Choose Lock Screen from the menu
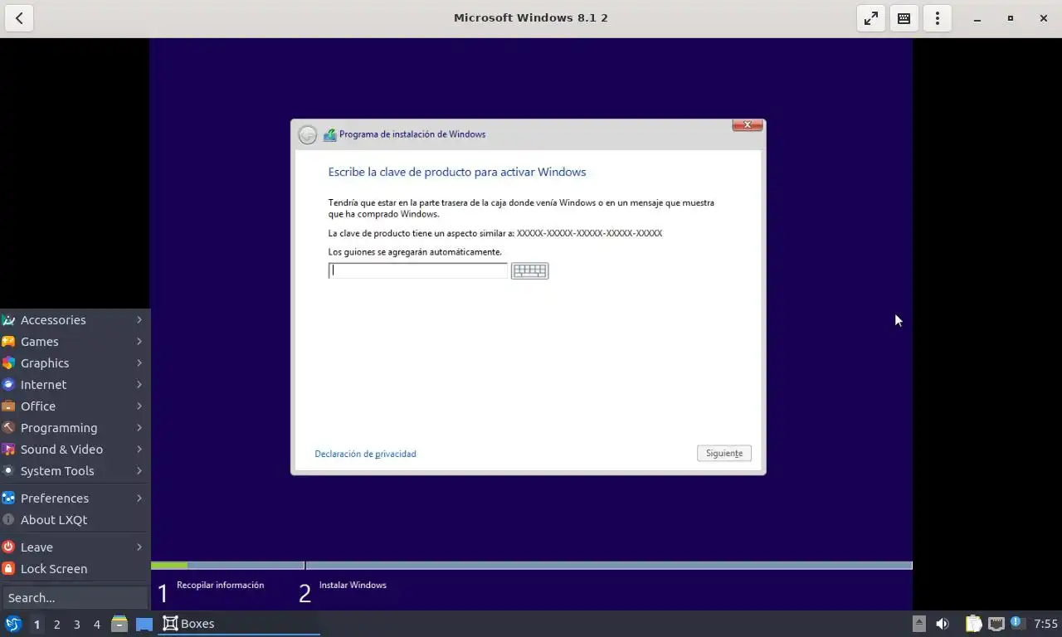This screenshot has width=1062, height=637. click(75, 569)
